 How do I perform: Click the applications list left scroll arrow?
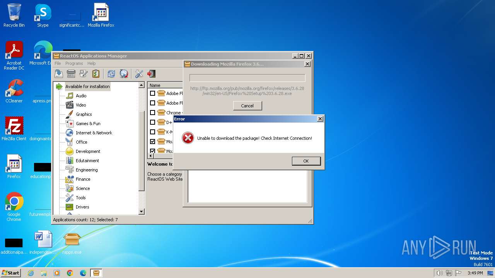click(x=151, y=156)
